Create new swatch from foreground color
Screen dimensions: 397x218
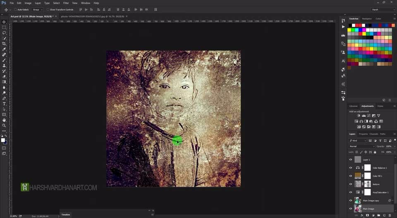384,100
